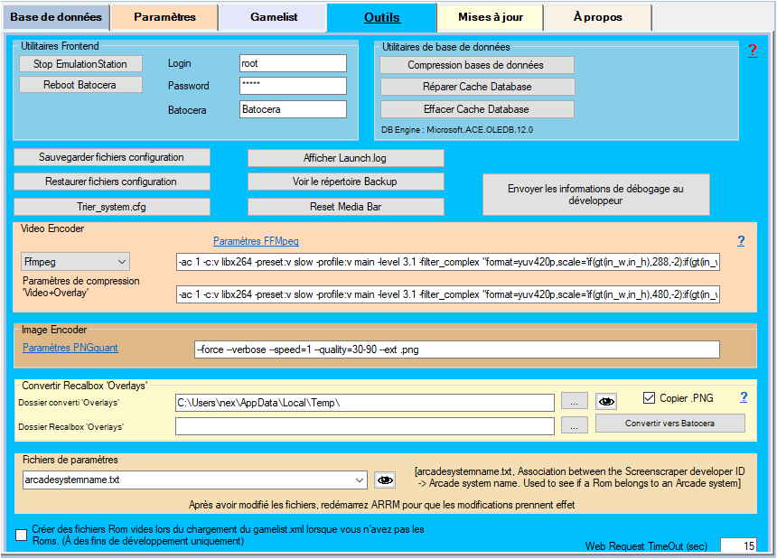The image size is (777, 559).
Task: Enable creating empty Rom files checkbox
Action: (x=22, y=536)
